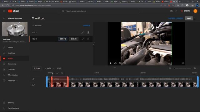Click the browser address bar URL

[33, 5]
